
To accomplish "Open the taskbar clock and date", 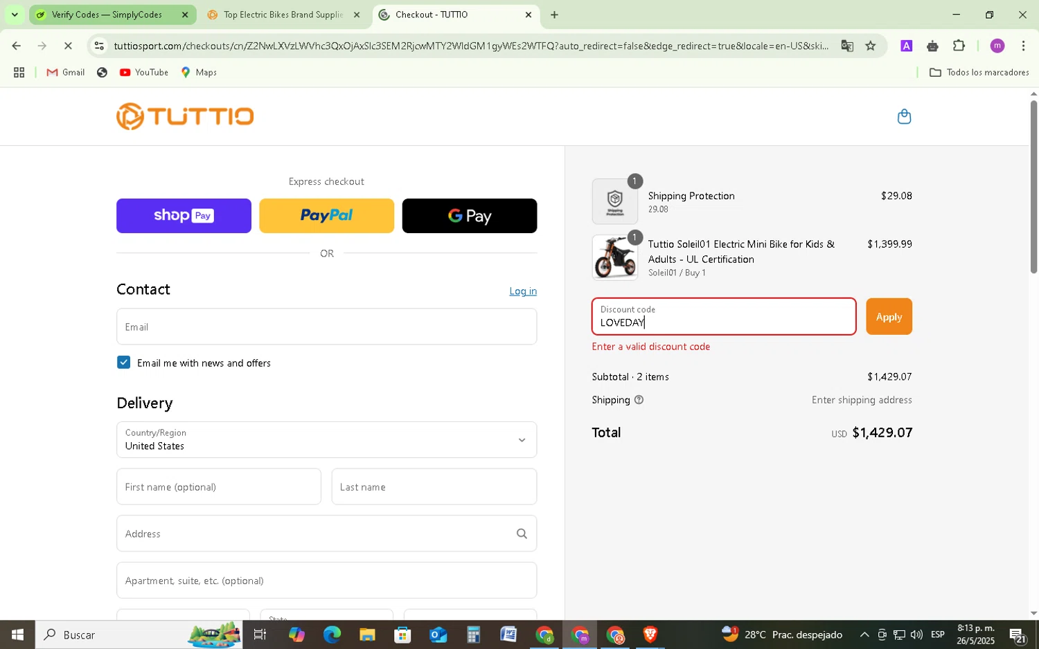I will click(975, 634).
